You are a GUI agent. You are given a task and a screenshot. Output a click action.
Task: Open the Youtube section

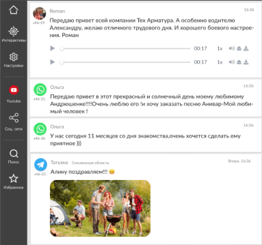[14, 94]
